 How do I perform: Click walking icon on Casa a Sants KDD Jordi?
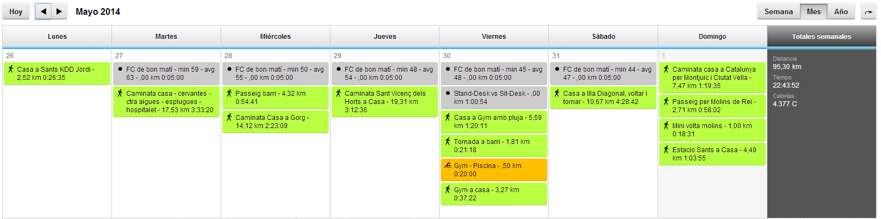(x=10, y=69)
